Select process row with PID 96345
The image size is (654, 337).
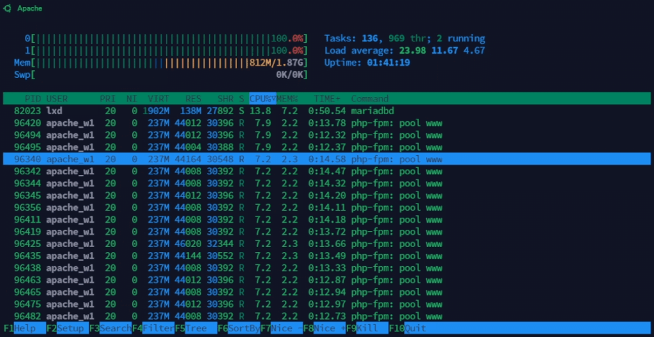pyautogui.click(x=326, y=195)
